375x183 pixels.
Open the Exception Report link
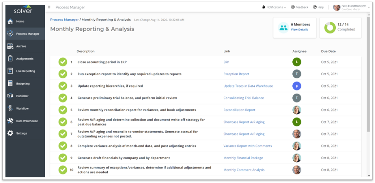pos(236,74)
